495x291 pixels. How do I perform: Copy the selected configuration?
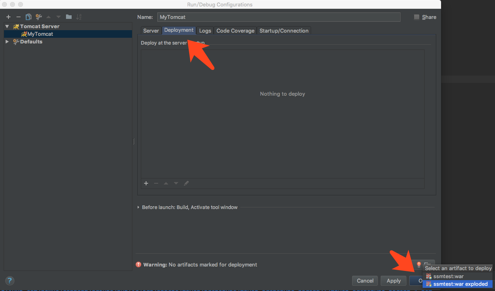click(29, 17)
